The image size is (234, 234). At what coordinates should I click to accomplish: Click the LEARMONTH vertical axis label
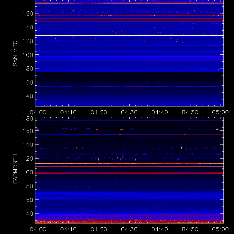click(15, 170)
